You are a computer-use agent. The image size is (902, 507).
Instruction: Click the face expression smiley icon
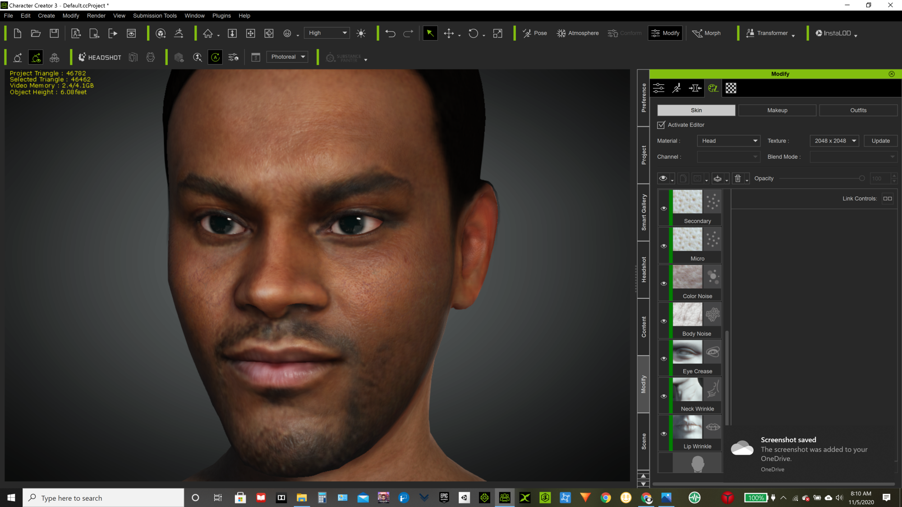tap(287, 33)
